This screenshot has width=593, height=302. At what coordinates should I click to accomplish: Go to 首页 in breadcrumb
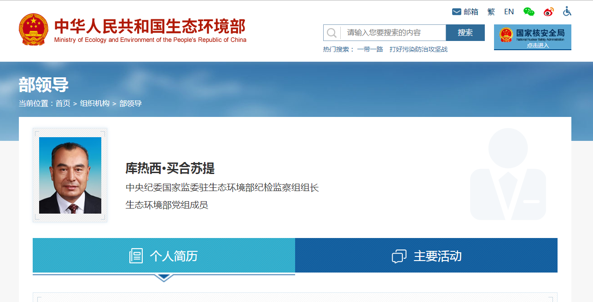pos(63,104)
